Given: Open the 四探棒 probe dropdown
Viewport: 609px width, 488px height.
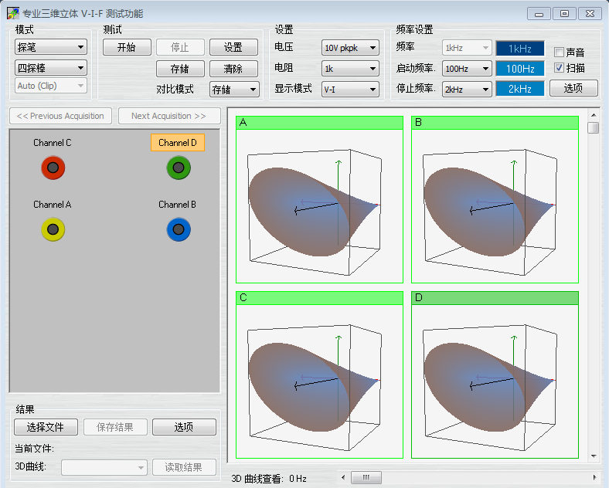Looking at the screenshot, I should coord(51,68).
